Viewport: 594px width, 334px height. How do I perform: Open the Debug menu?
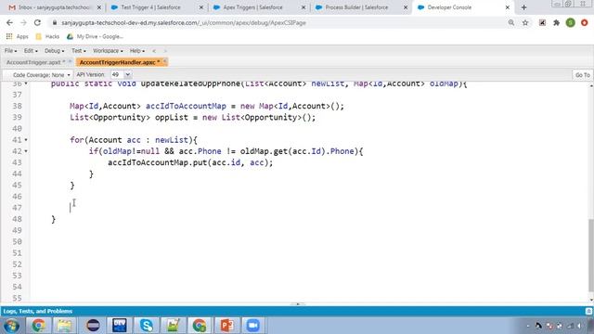pos(54,51)
